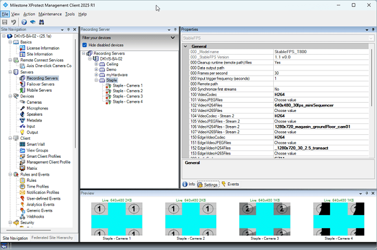The image size is (377, 250).
Task: Click the Axis One-click Camera icon
Action: pyautogui.click(x=22, y=66)
